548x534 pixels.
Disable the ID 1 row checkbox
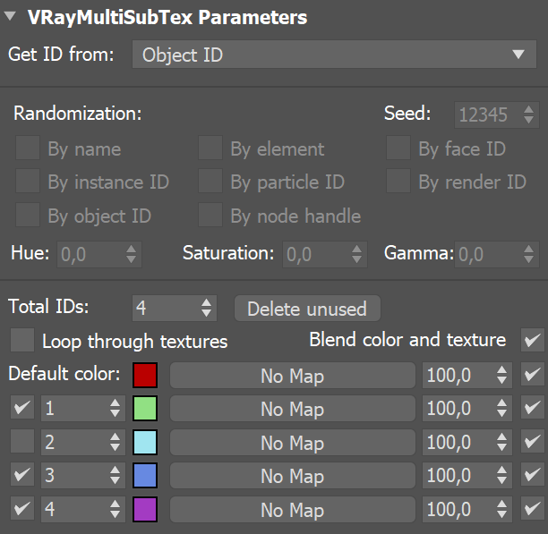(24, 409)
